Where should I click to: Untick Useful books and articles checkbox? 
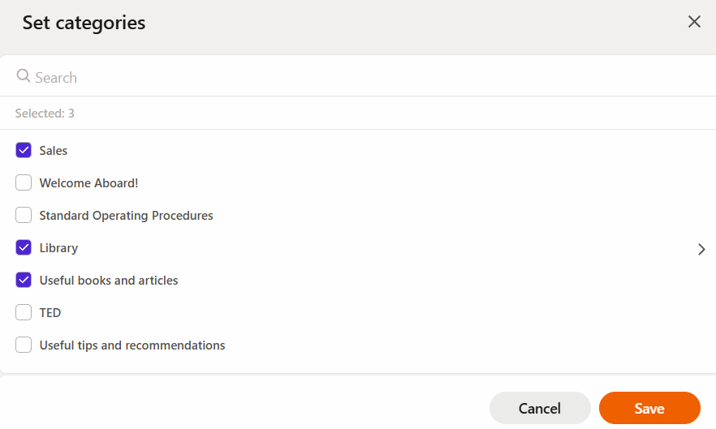[24, 280]
